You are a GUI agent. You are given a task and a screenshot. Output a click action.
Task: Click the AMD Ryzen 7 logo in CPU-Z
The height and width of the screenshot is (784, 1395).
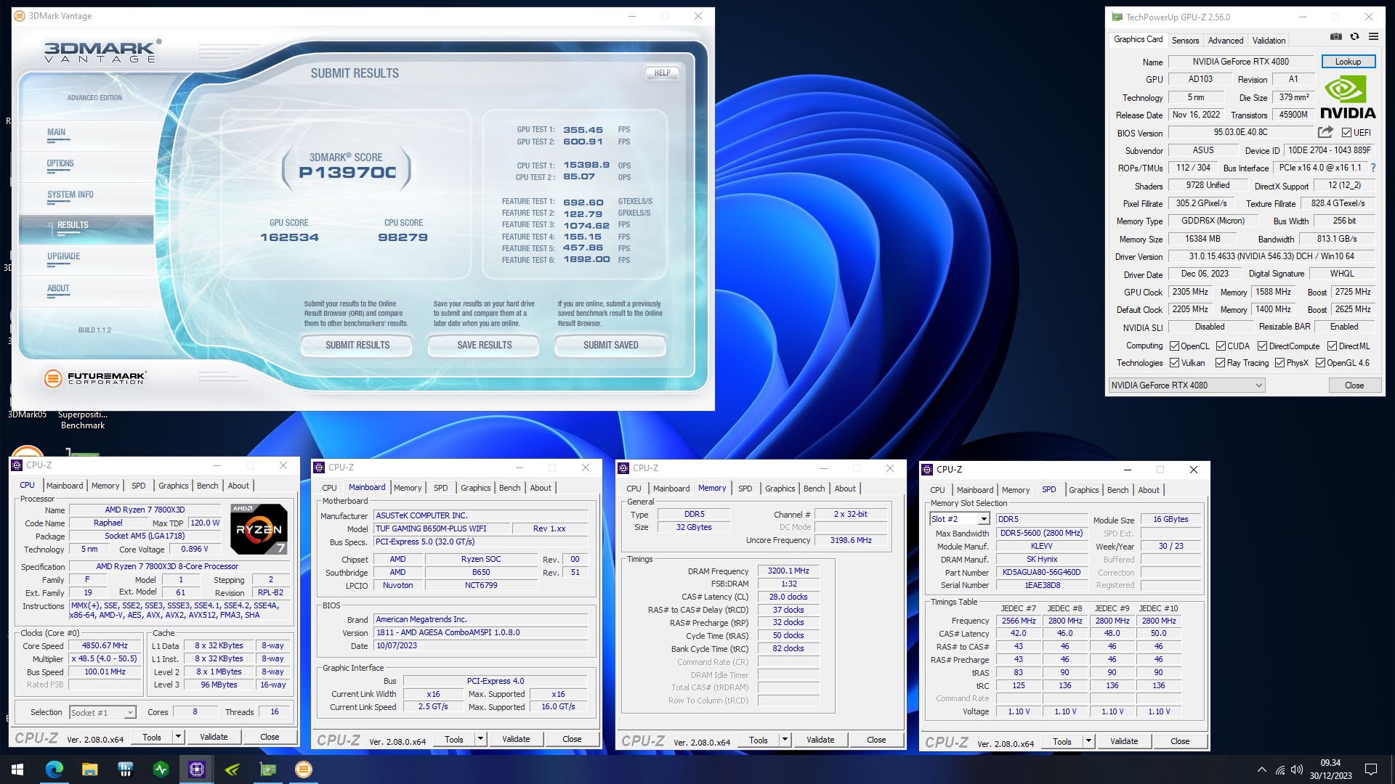click(x=259, y=529)
